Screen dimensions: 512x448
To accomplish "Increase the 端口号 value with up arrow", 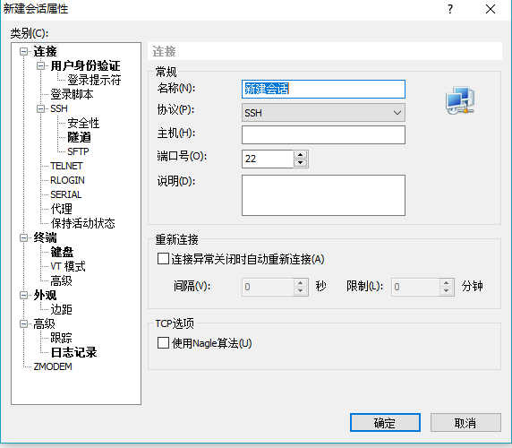I will coord(301,155).
